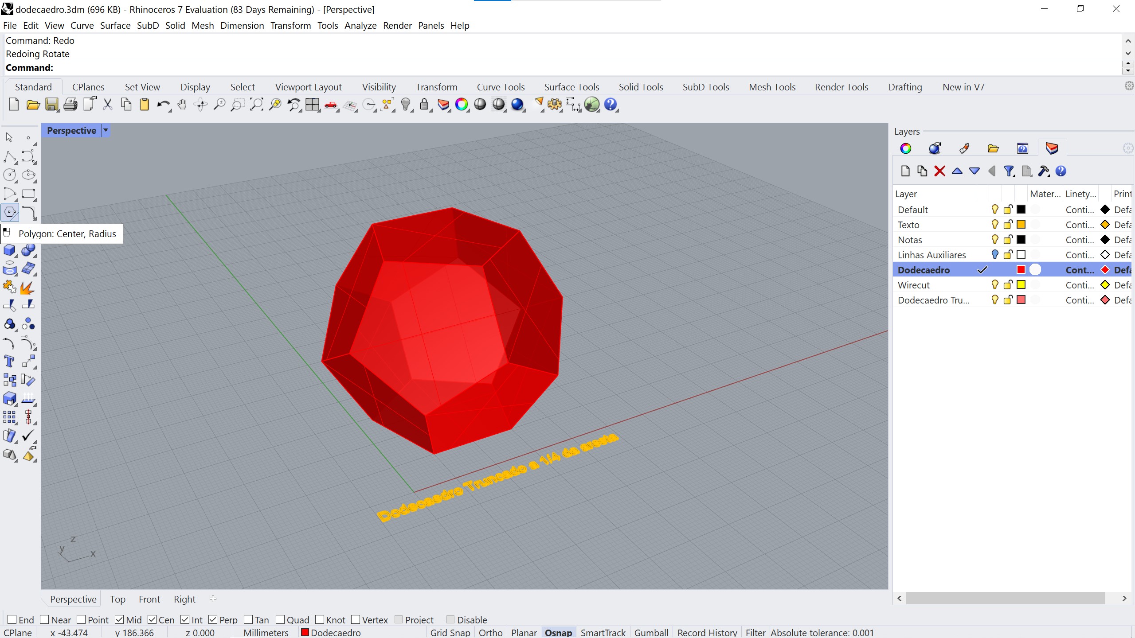The image size is (1135, 638).
Task: Enable the Point osnap checkbox
Action: [x=81, y=619]
